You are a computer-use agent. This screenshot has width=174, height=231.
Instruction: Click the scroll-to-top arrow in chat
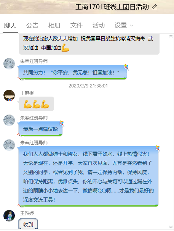[x=171, y=36]
